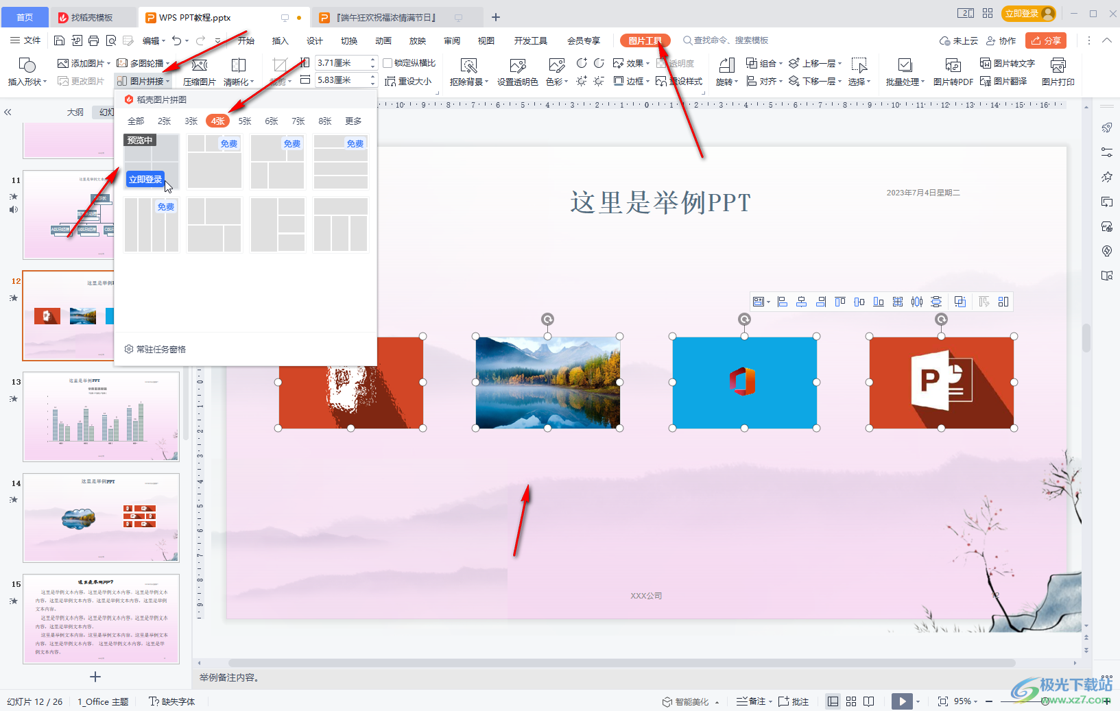Open the Insert ribbon tab
Screen dimensions: 1120x711
coord(281,40)
